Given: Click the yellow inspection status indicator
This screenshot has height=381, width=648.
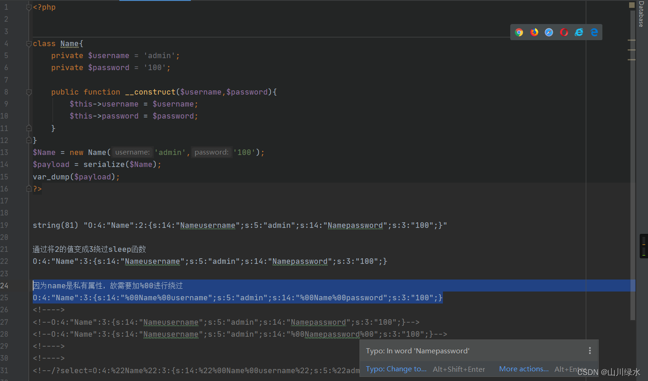Looking at the screenshot, I should (632, 5).
